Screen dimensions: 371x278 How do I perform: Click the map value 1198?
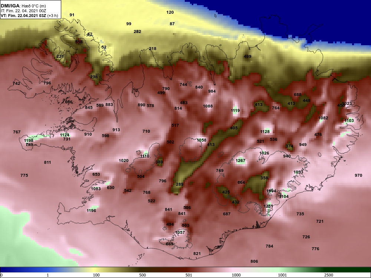29,140
